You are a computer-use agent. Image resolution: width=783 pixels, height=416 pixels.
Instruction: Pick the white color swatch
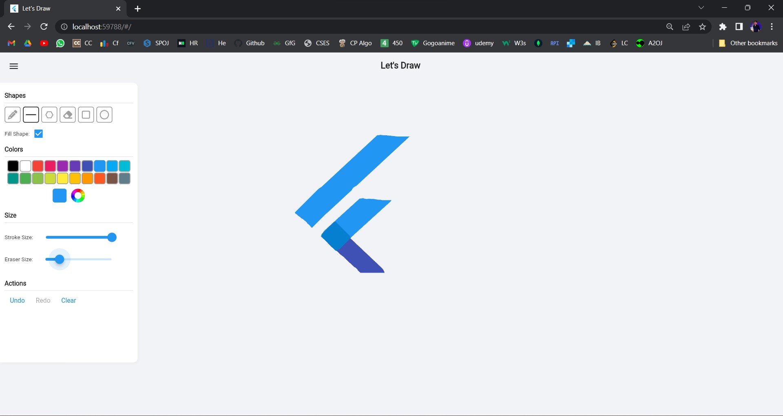click(x=25, y=166)
